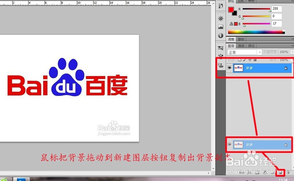Click the out-of-gamut warning triangle

(231, 24)
